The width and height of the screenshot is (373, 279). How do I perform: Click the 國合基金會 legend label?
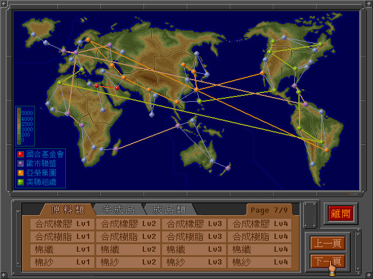[45, 154]
